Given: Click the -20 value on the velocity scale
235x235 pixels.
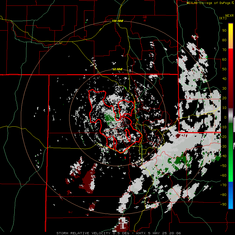Looking at the screenshot, I should point(223,137).
